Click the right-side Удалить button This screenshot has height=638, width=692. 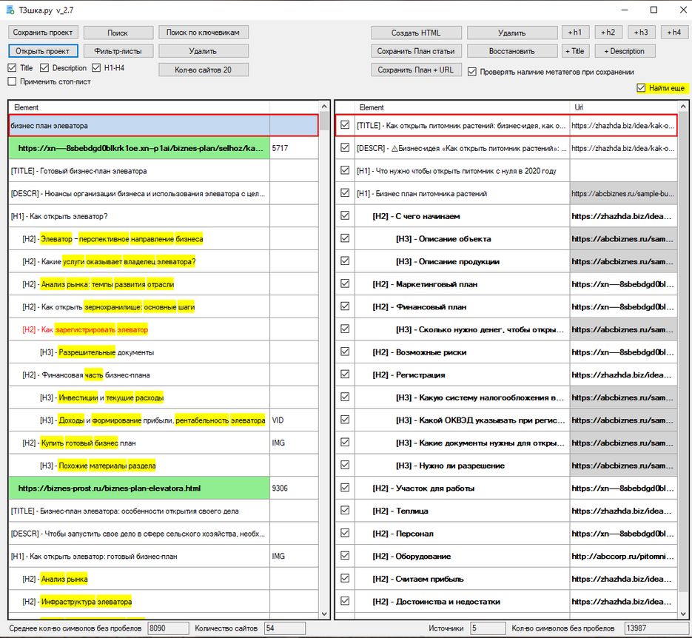tap(512, 33)
